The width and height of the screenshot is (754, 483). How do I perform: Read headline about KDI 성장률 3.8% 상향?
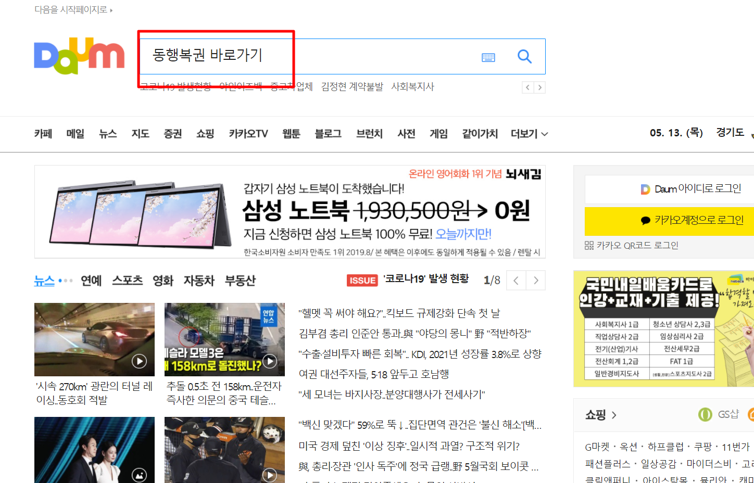tap(420, 354)
